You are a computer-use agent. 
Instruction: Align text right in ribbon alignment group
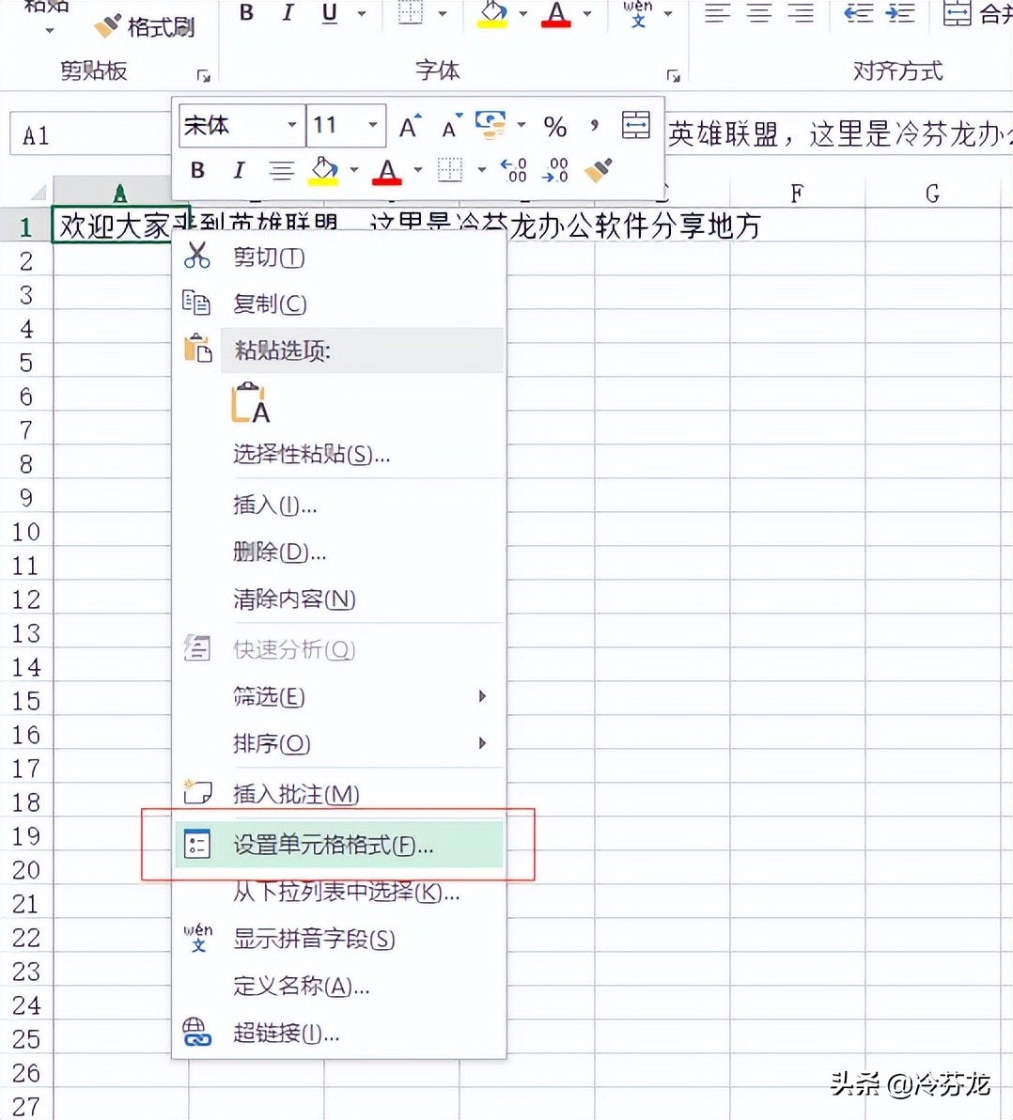tap(800, 13)
